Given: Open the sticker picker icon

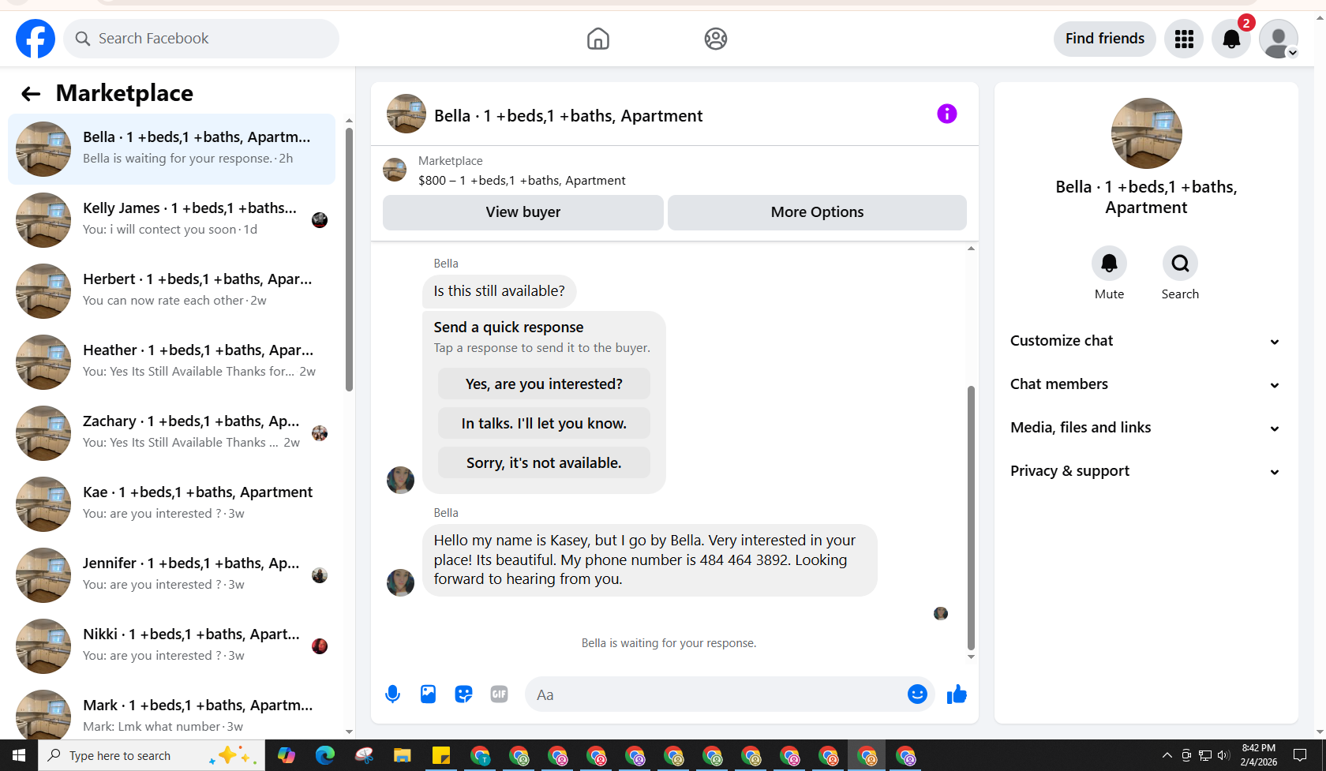Looking at the screenshot, I should (463, 694).
